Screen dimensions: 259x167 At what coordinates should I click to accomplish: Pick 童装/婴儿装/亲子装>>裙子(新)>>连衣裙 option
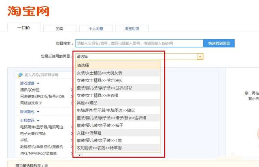pyautogui.click(x=118, y=118)
